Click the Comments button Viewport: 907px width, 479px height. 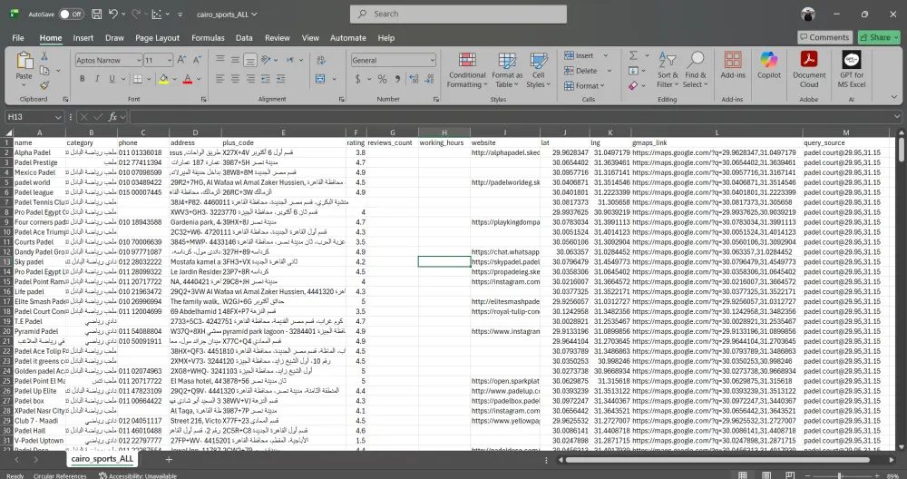click(x=824, y=37)
